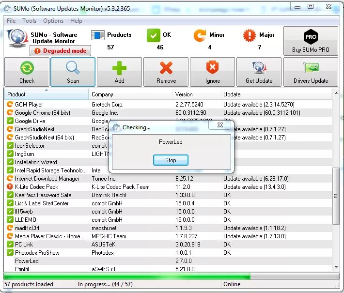Click the vertical scrollbar thumb

pos(336,196)
